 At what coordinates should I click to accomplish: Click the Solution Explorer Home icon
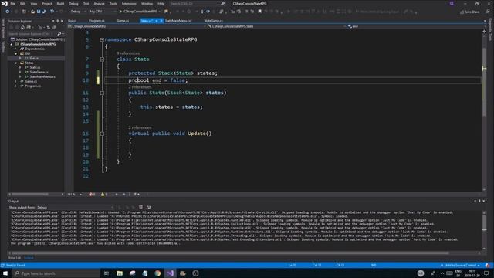tap(22, 28)
